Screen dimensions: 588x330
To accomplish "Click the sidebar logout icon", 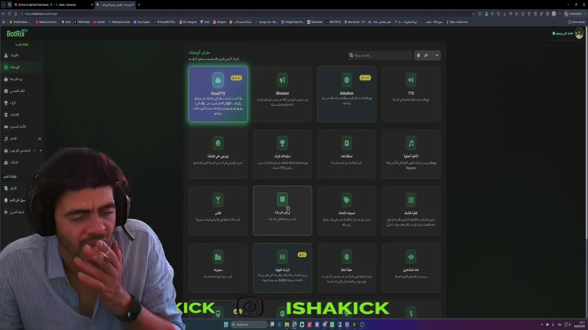I will [x=6, y=212].
